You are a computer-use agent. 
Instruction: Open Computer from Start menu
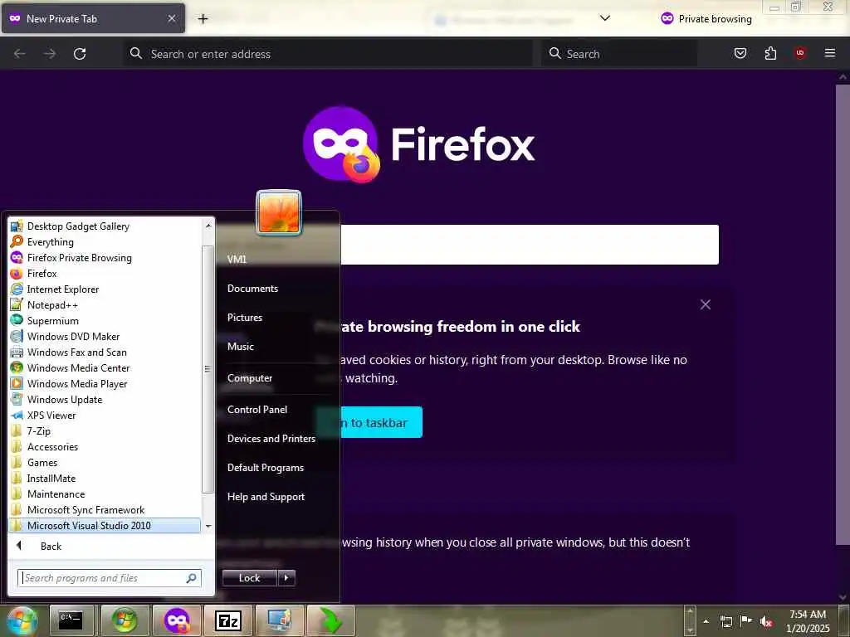pos(250,378)
